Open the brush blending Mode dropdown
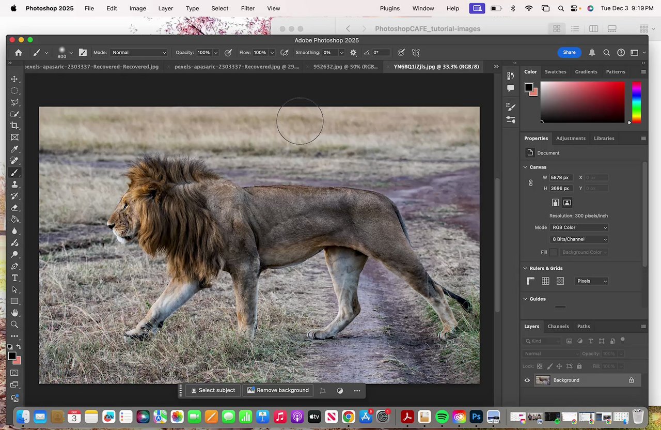This screenshot has height=430, width=661. (x=139, y=53)
